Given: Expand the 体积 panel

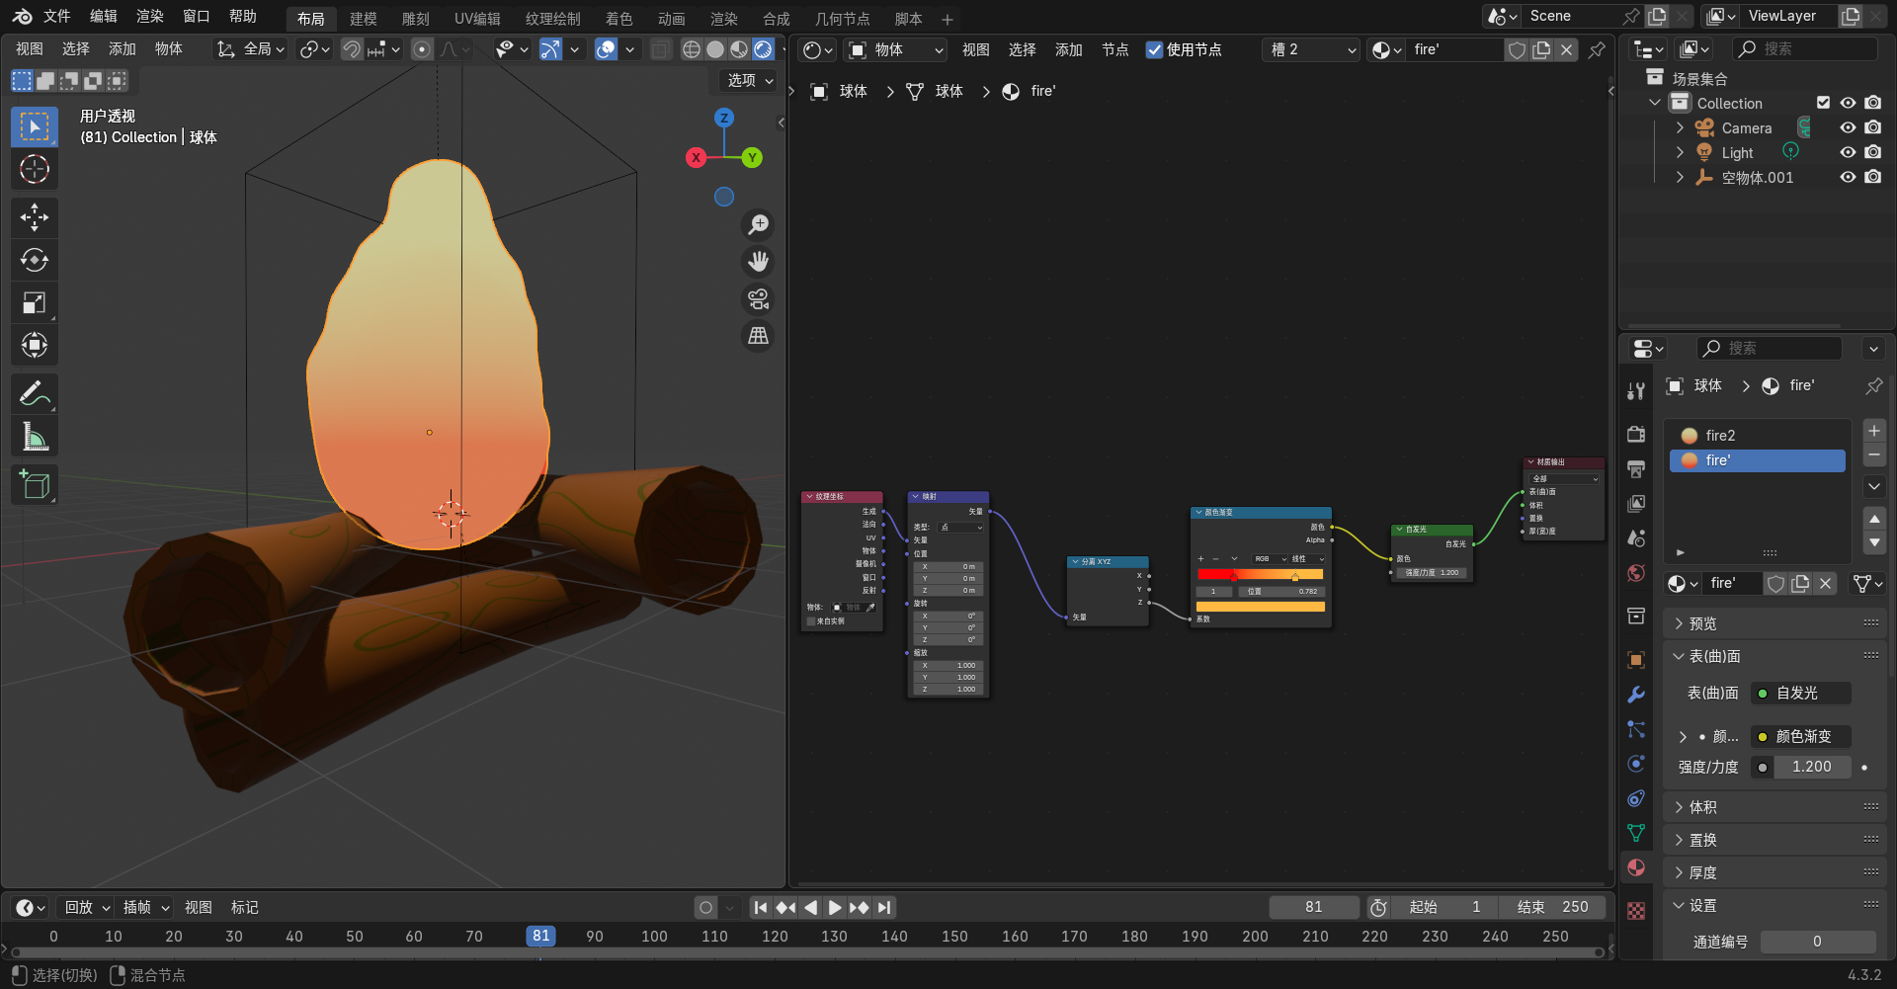Looking at the screenshot, I should coord(1702,807).
